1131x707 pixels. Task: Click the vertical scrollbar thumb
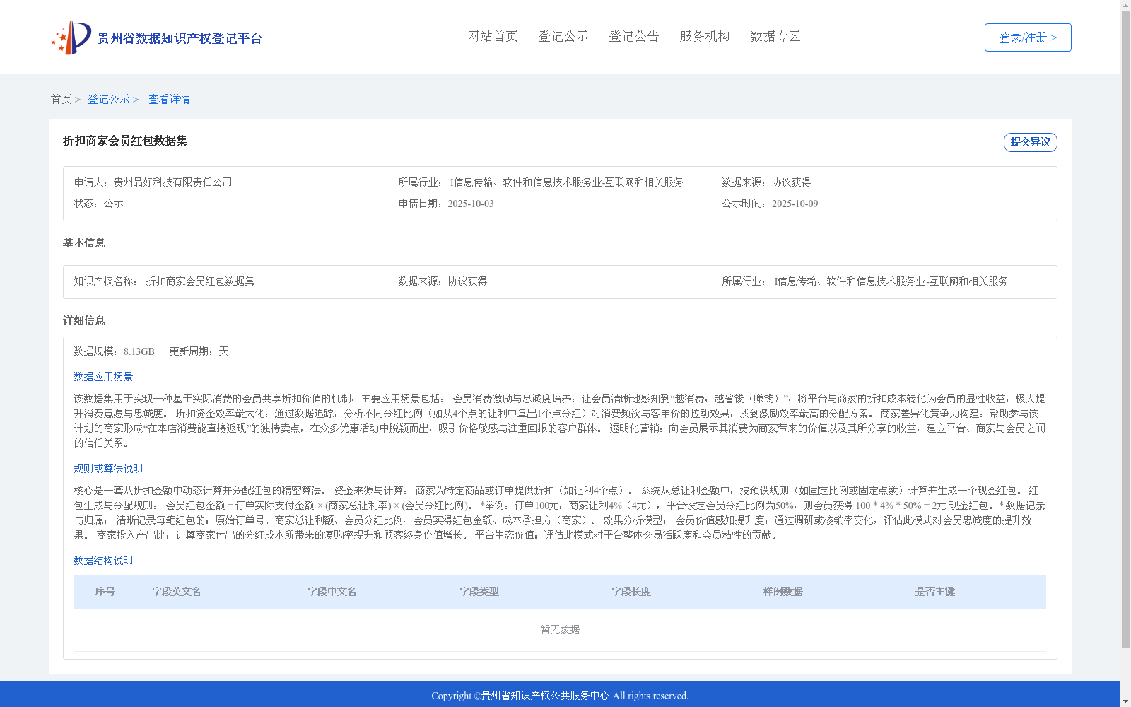[1125, 329]
